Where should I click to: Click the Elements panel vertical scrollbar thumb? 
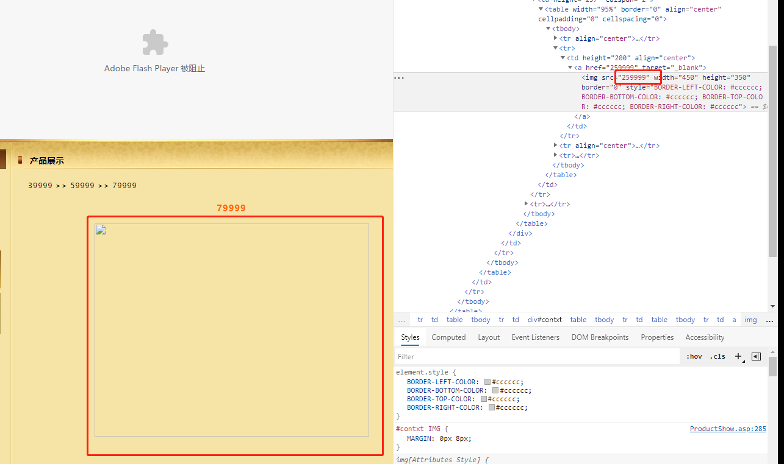[x=772, y=152]
